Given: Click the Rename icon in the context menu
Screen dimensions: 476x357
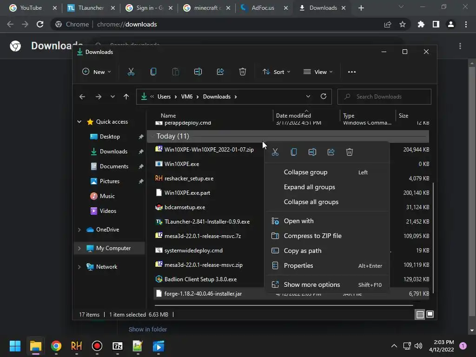Looking at the screenshot, I should click(312, 152).
